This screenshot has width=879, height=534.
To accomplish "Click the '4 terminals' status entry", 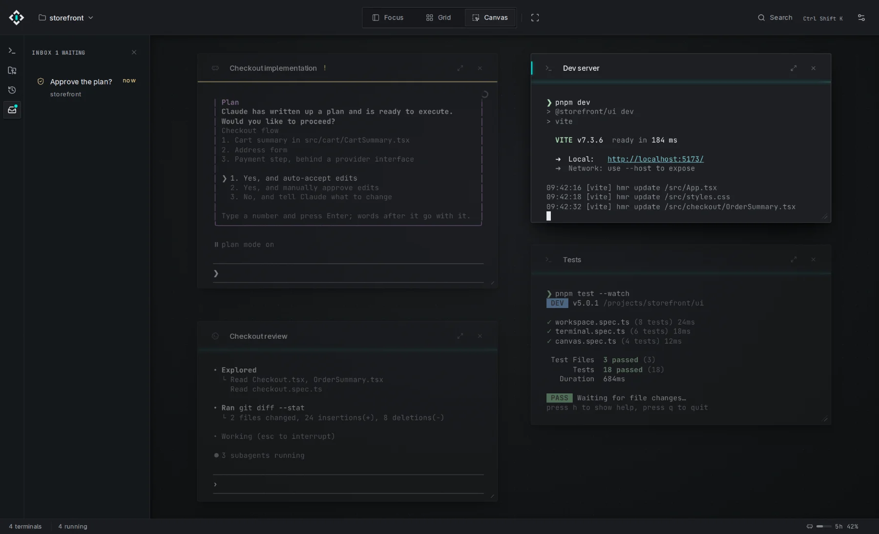I will (25, 526).
